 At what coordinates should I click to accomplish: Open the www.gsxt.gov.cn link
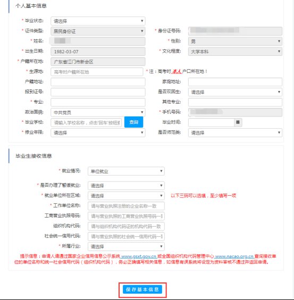point(139,256)
